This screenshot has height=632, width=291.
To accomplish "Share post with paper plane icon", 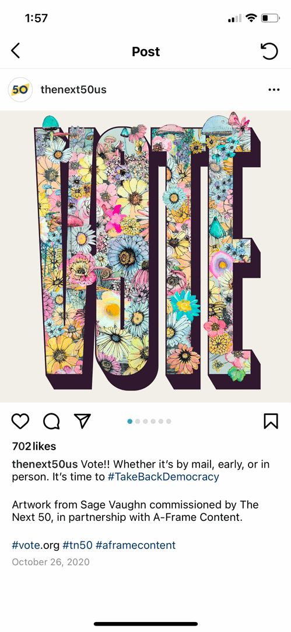I will coord(82,421).
